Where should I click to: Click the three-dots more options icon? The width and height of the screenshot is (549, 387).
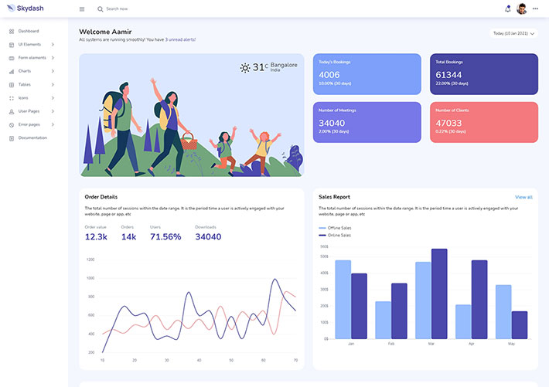(x=535, y=9)
